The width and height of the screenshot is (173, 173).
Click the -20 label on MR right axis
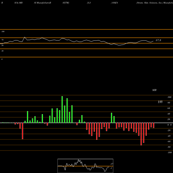(169, 130)
